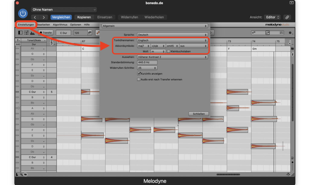Open the Algorithmus menu

(x=60, y=25)
